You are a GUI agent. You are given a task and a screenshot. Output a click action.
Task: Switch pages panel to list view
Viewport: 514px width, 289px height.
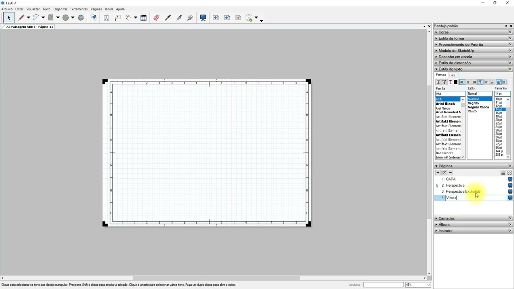click(503, 173)
